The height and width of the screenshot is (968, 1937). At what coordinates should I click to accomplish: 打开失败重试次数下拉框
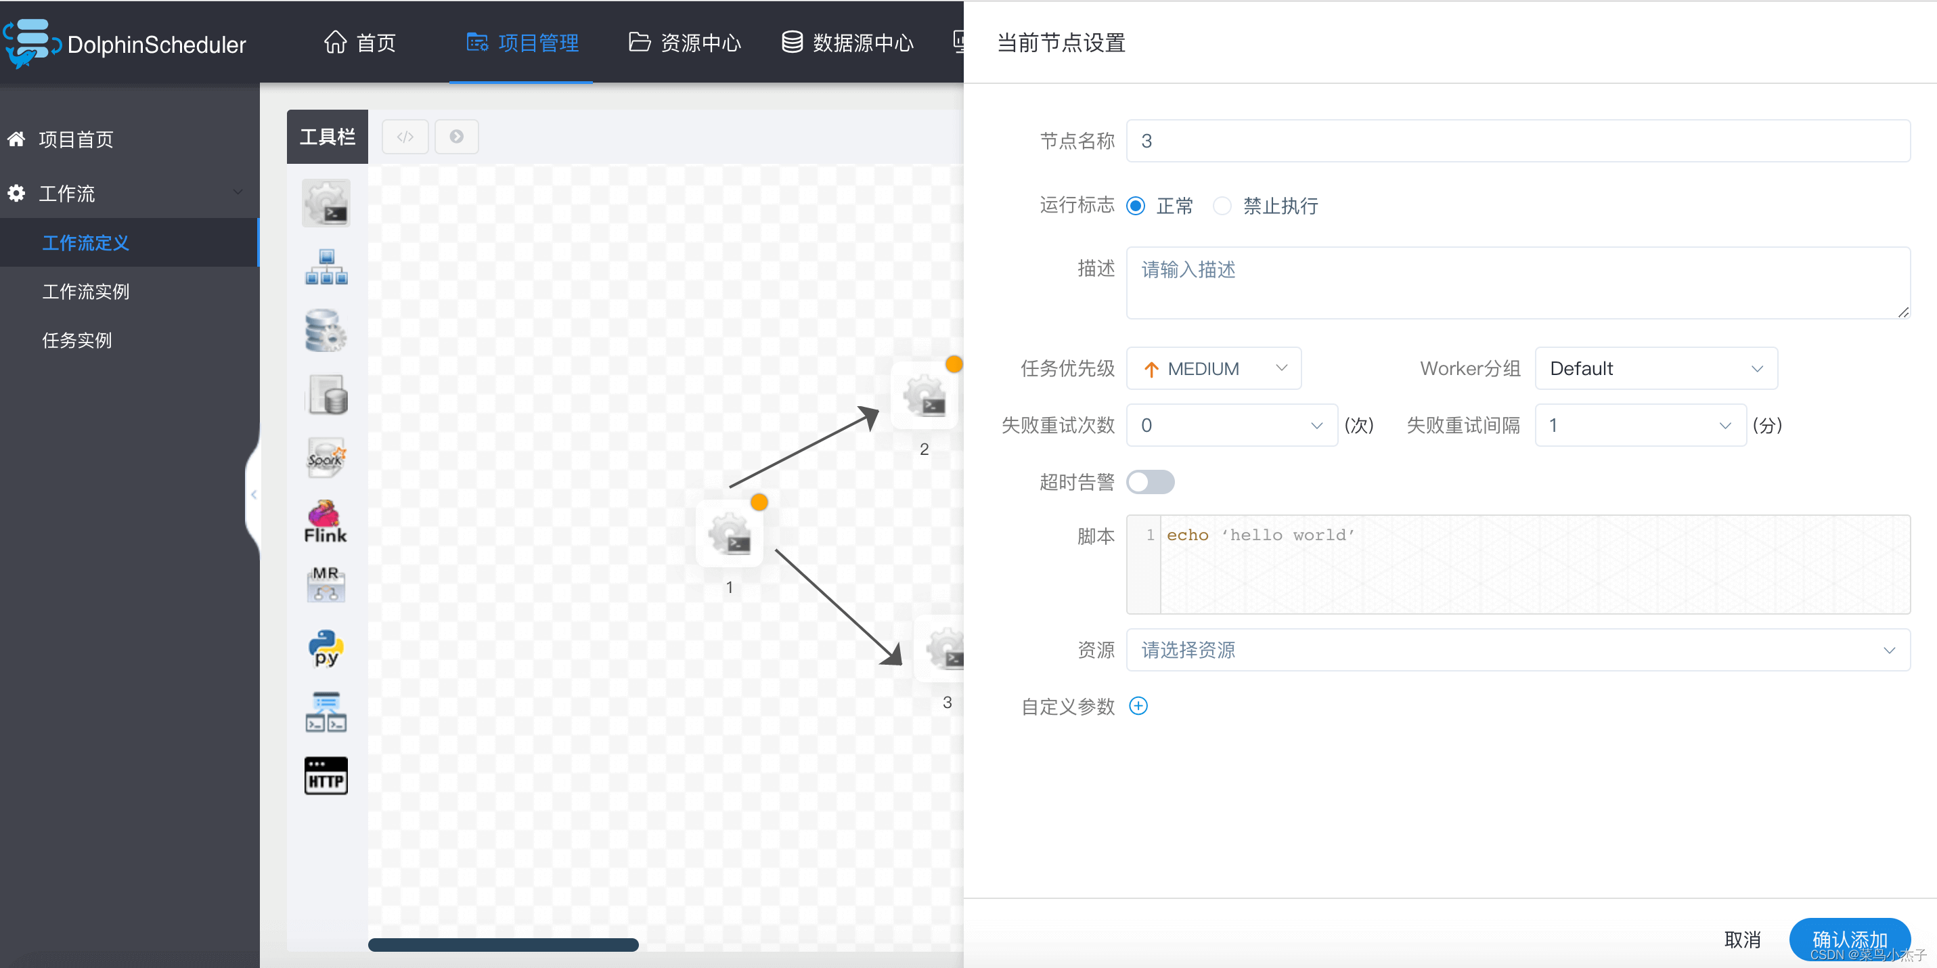1231,425
